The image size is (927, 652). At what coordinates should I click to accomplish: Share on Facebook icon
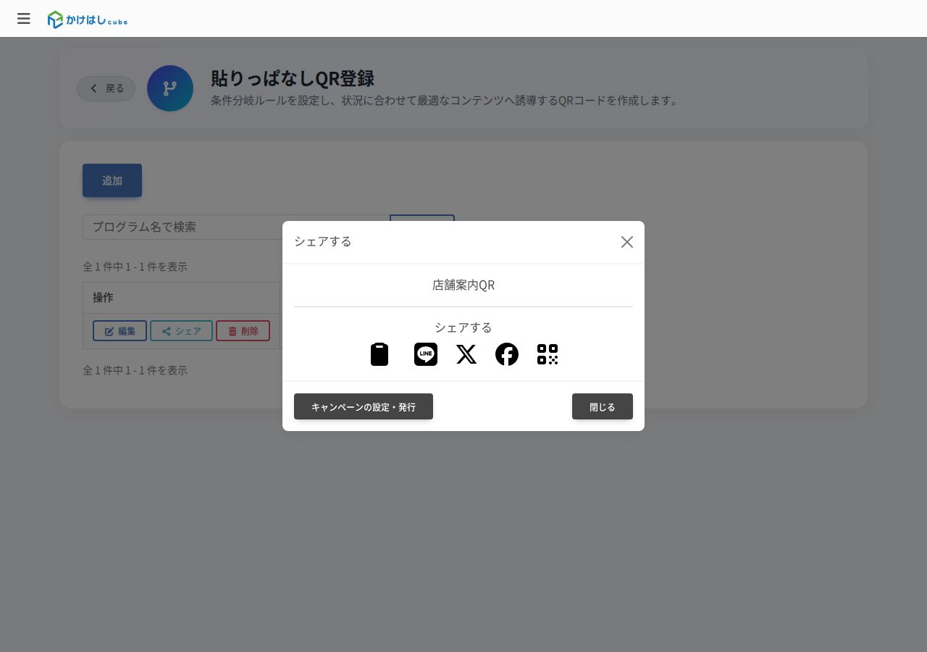coord(507,354)
